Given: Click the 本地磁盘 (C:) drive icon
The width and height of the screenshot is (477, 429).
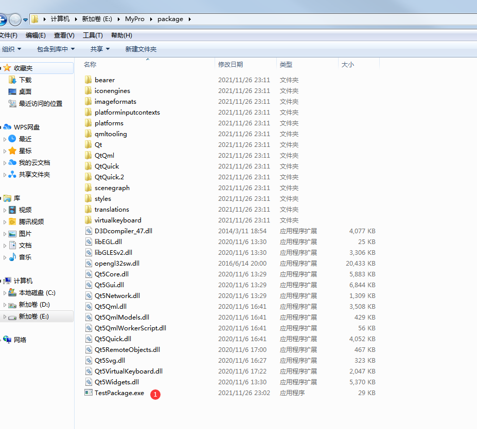Looking at the screenshot, I should tap(12, 292).
